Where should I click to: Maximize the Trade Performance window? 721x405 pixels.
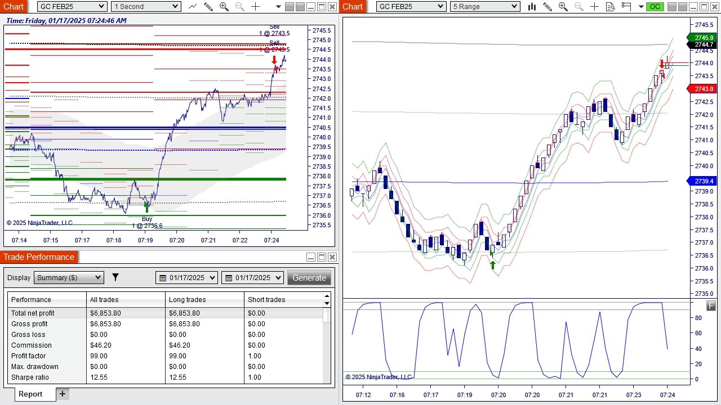point(321,257)
